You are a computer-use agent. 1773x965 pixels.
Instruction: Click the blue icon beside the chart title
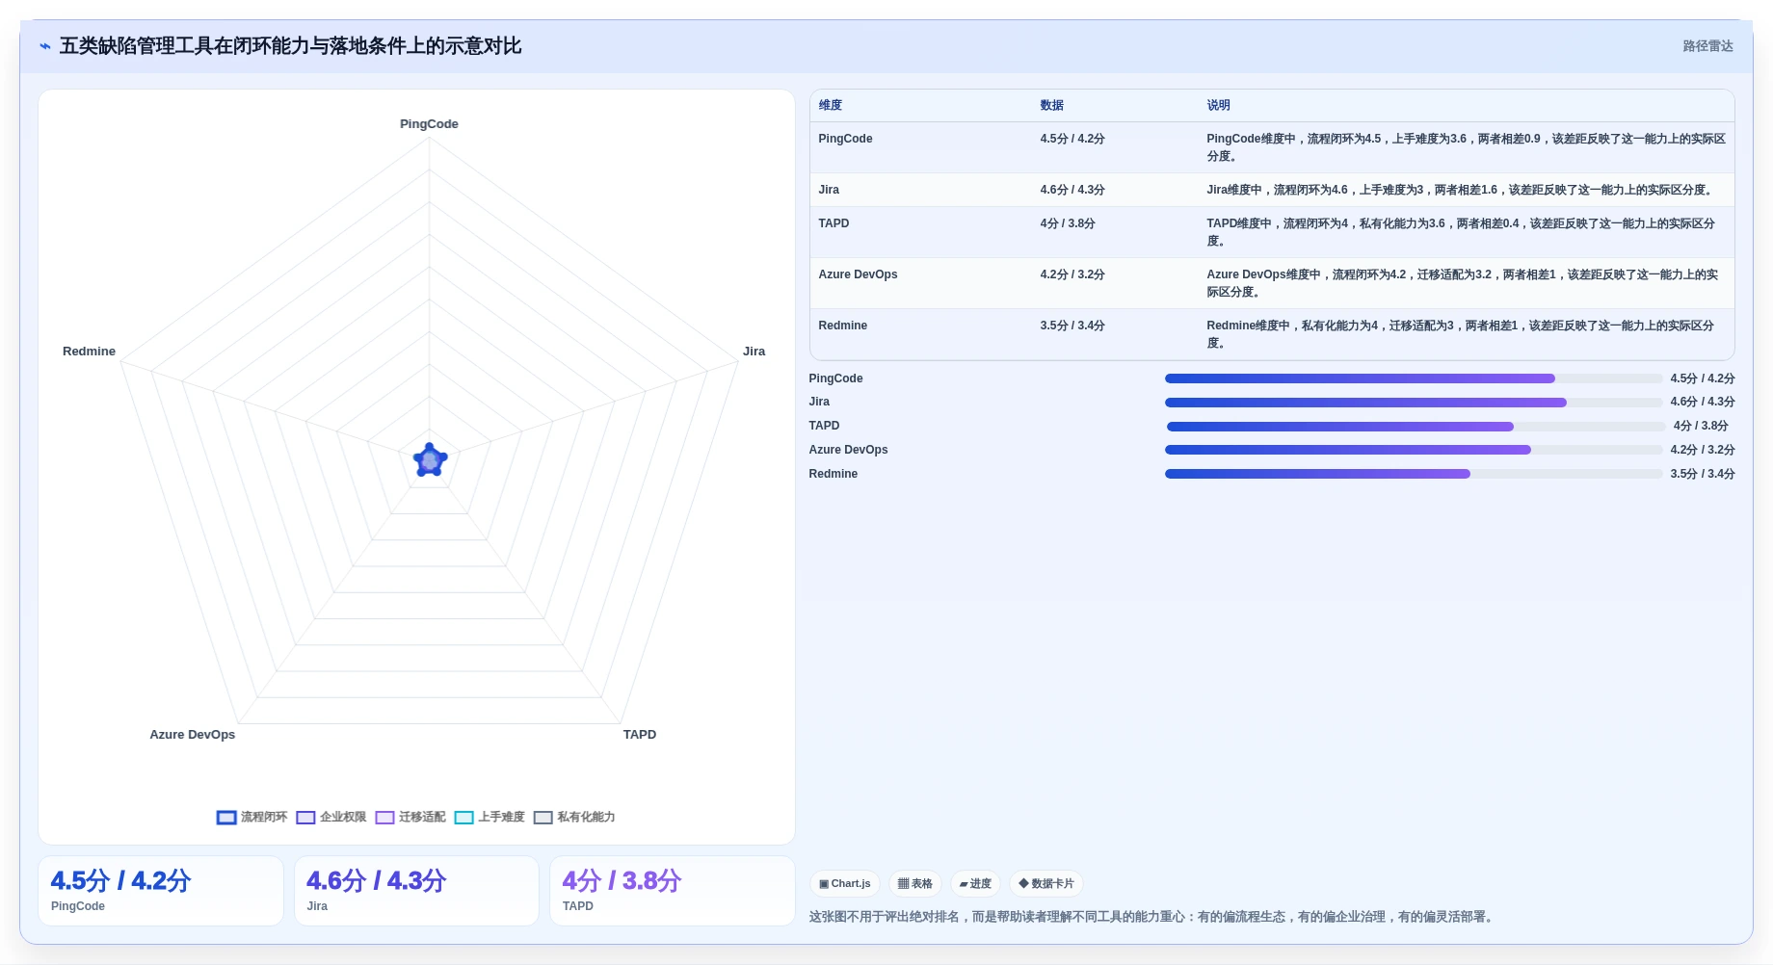click(44, 46)
